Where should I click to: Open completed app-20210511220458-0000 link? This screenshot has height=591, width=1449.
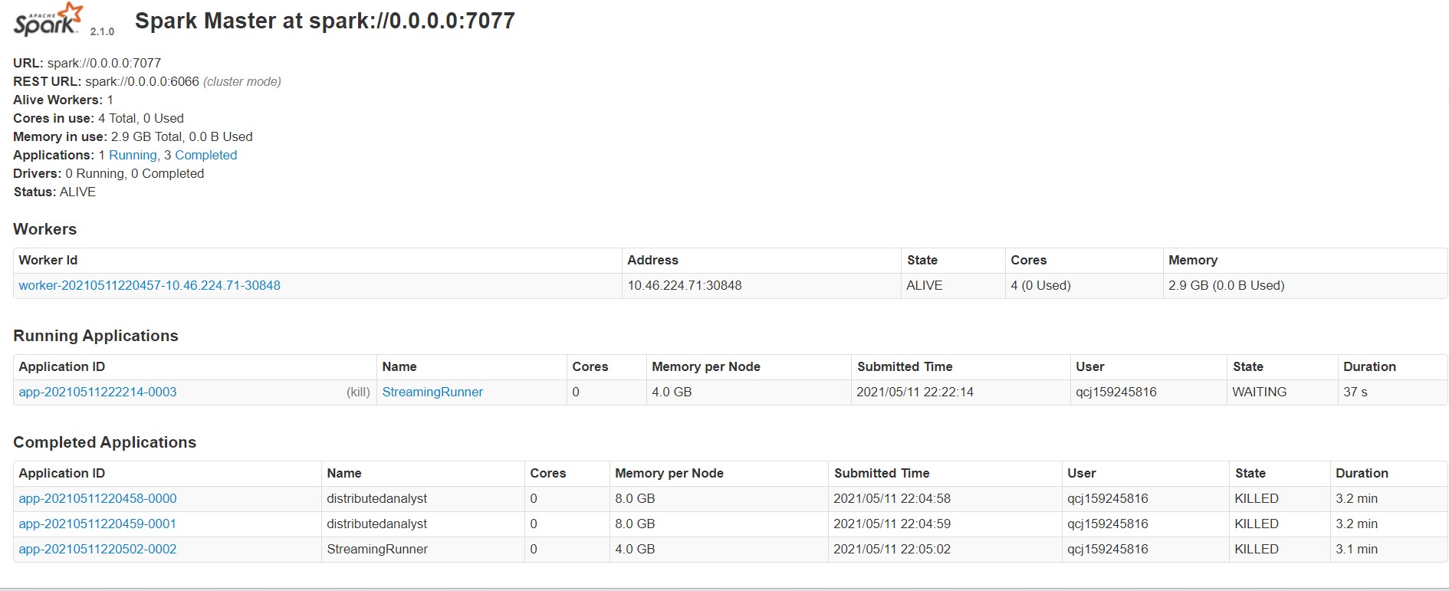click(x=97, y=498)
